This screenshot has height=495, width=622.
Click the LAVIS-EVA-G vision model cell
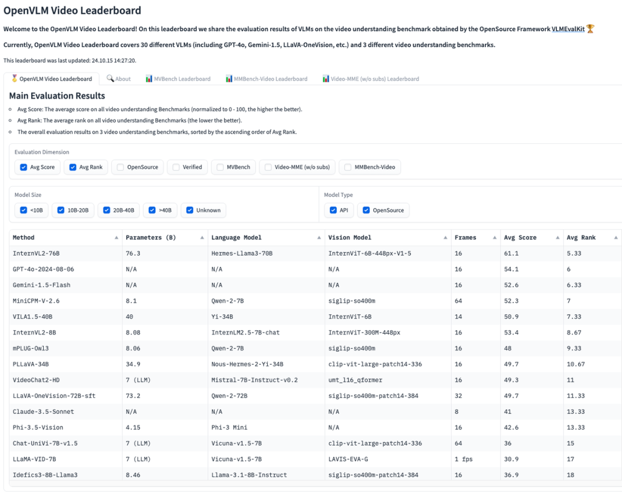tap(388, 460)
